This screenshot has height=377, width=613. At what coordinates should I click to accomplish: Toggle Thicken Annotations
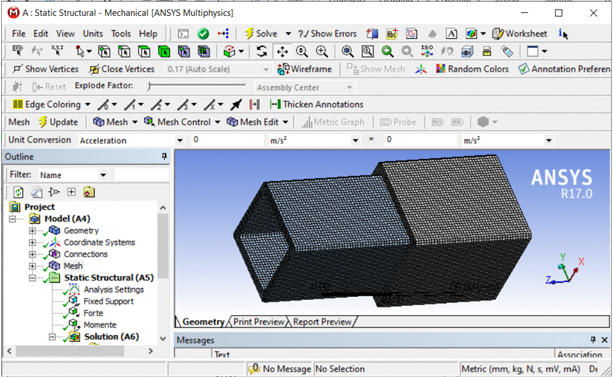click(x=317, y=104)
